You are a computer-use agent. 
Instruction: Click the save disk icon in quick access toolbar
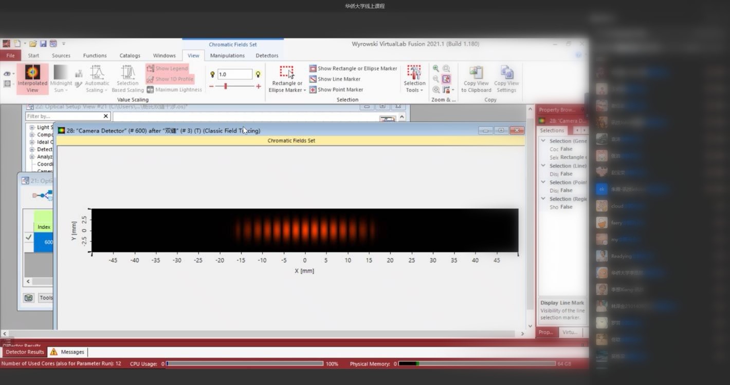pyautogui.click(x=43, y=44)
